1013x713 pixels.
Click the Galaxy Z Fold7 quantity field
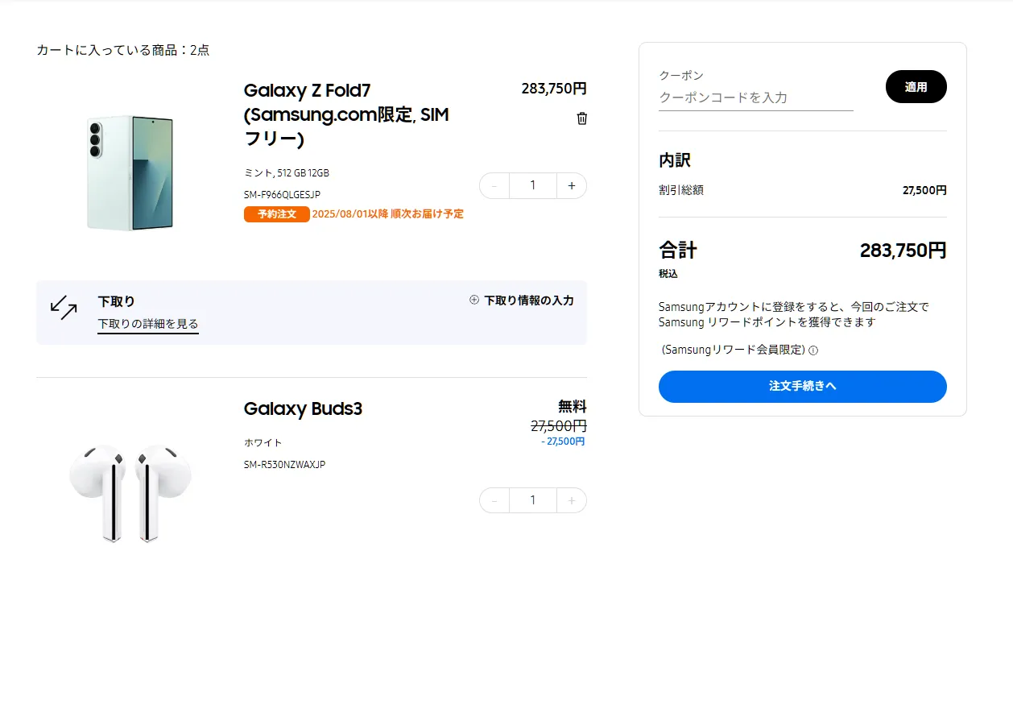[532, 186]
